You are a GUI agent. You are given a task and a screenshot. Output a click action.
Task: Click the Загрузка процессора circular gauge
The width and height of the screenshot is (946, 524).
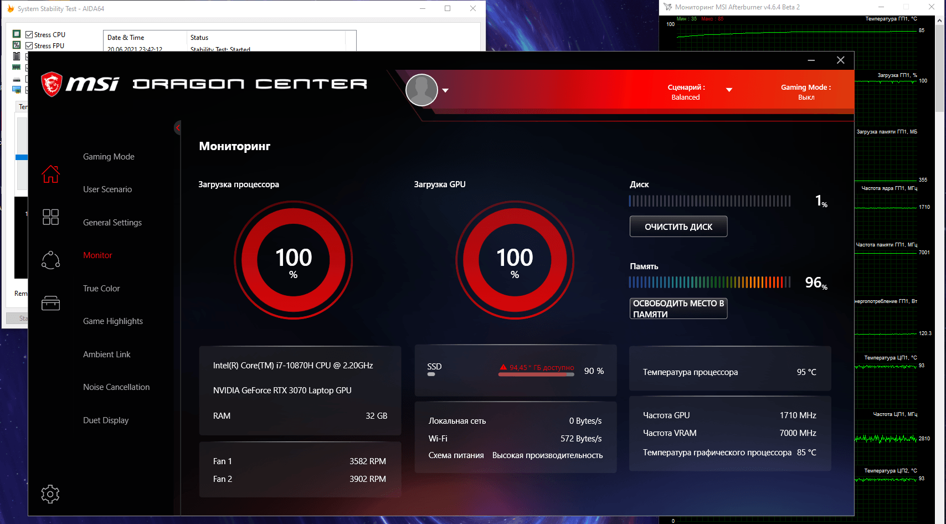click(x=294, y=260)
